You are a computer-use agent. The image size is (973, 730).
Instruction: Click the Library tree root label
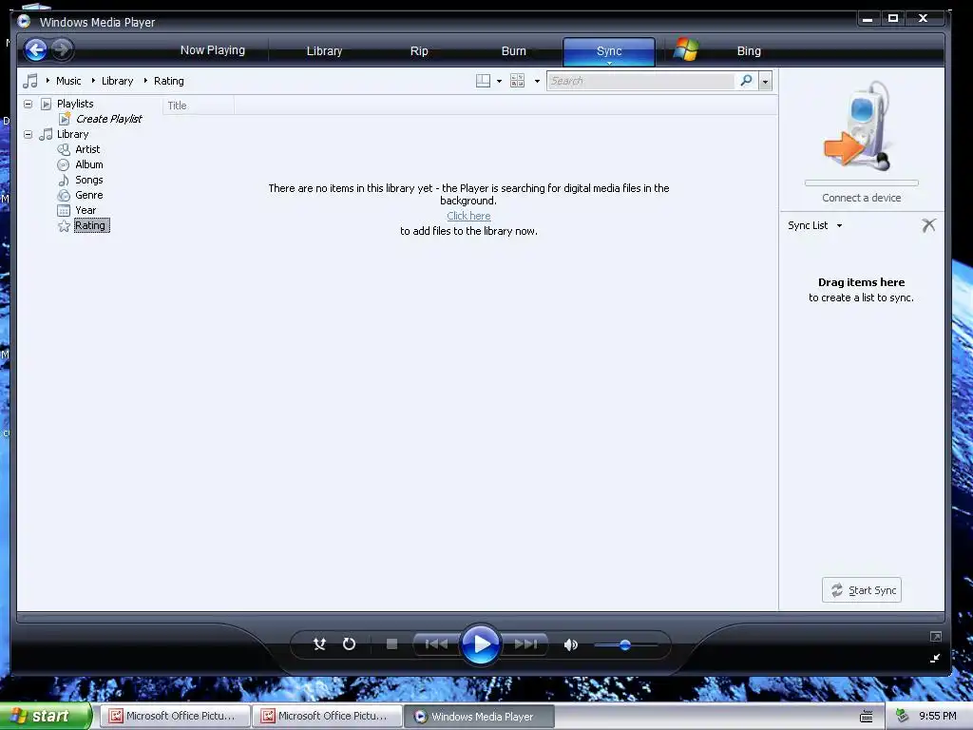(72, 134)
